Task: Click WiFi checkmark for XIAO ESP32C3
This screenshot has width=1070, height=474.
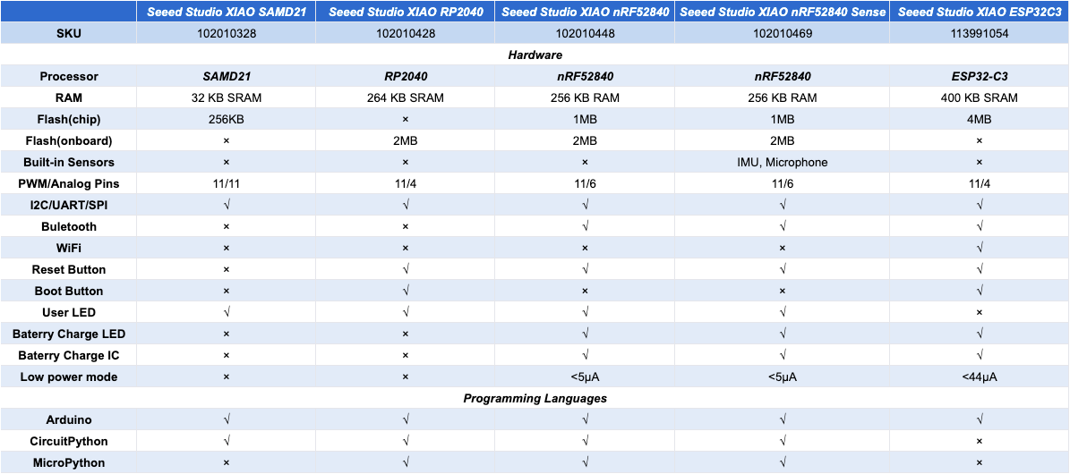Action: (980, 249)
